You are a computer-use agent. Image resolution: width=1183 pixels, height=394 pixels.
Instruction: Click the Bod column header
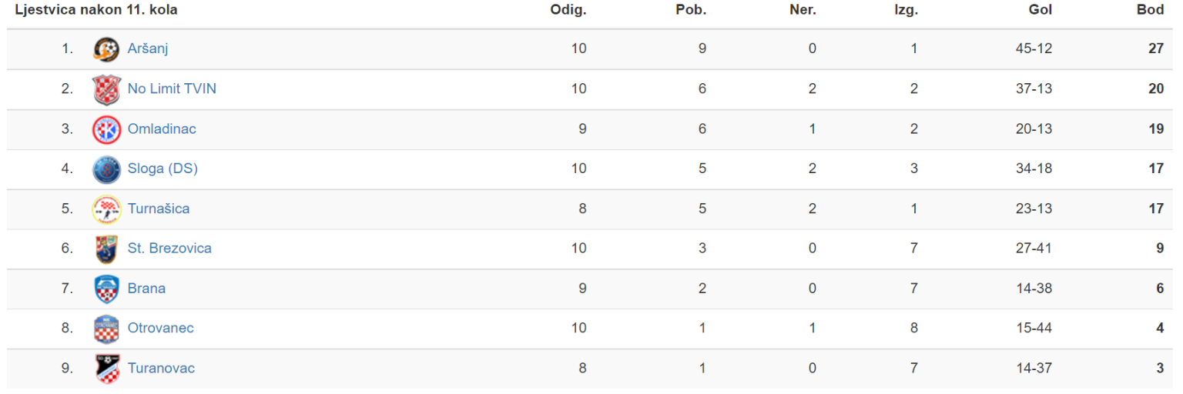pos(1150,10)
